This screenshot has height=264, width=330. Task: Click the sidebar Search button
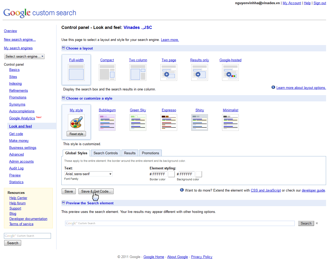[13, 243]
